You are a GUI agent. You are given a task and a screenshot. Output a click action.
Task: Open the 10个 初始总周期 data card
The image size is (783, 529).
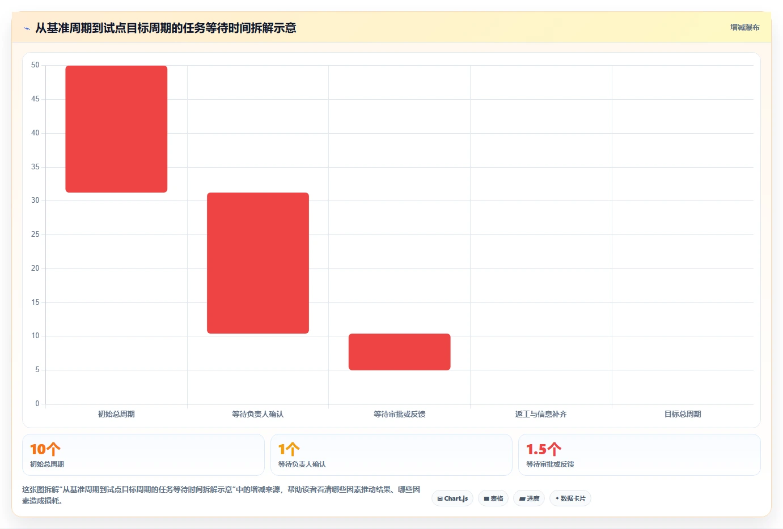143,455
